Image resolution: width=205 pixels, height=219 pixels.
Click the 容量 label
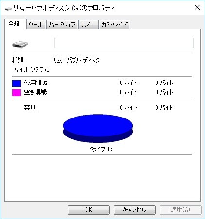30,108
